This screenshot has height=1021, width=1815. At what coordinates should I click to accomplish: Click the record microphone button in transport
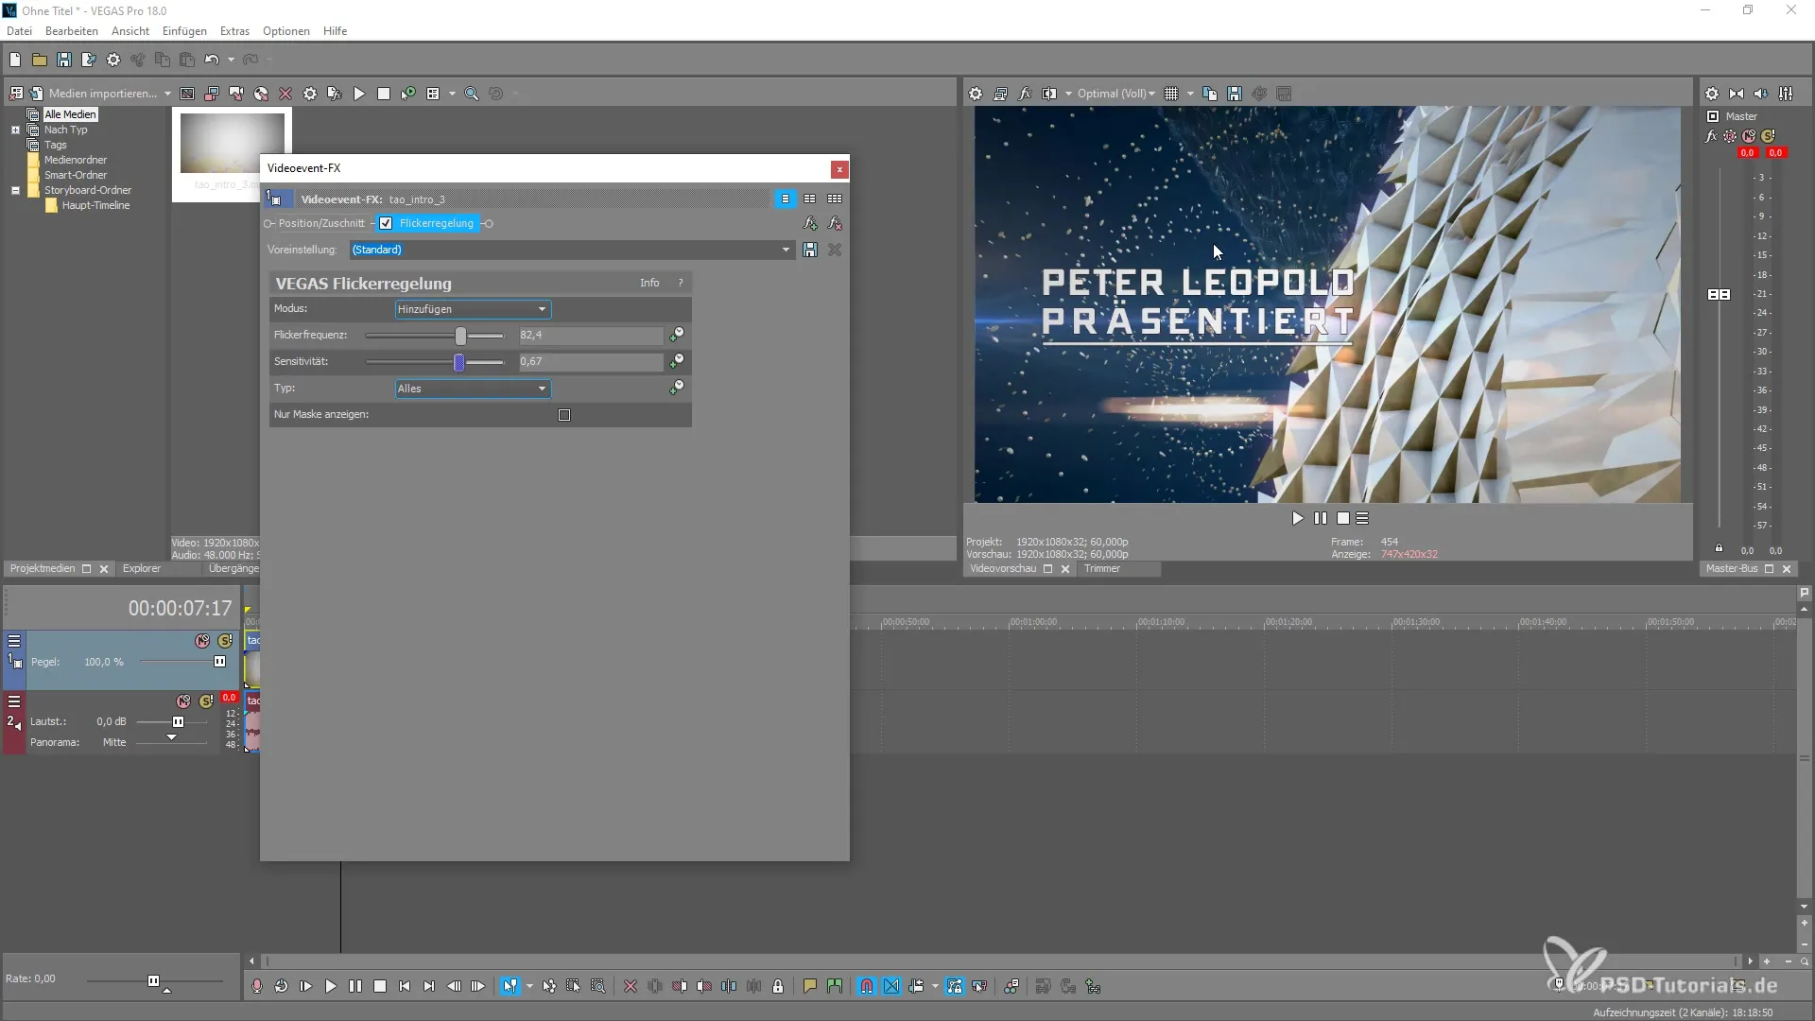257,986
